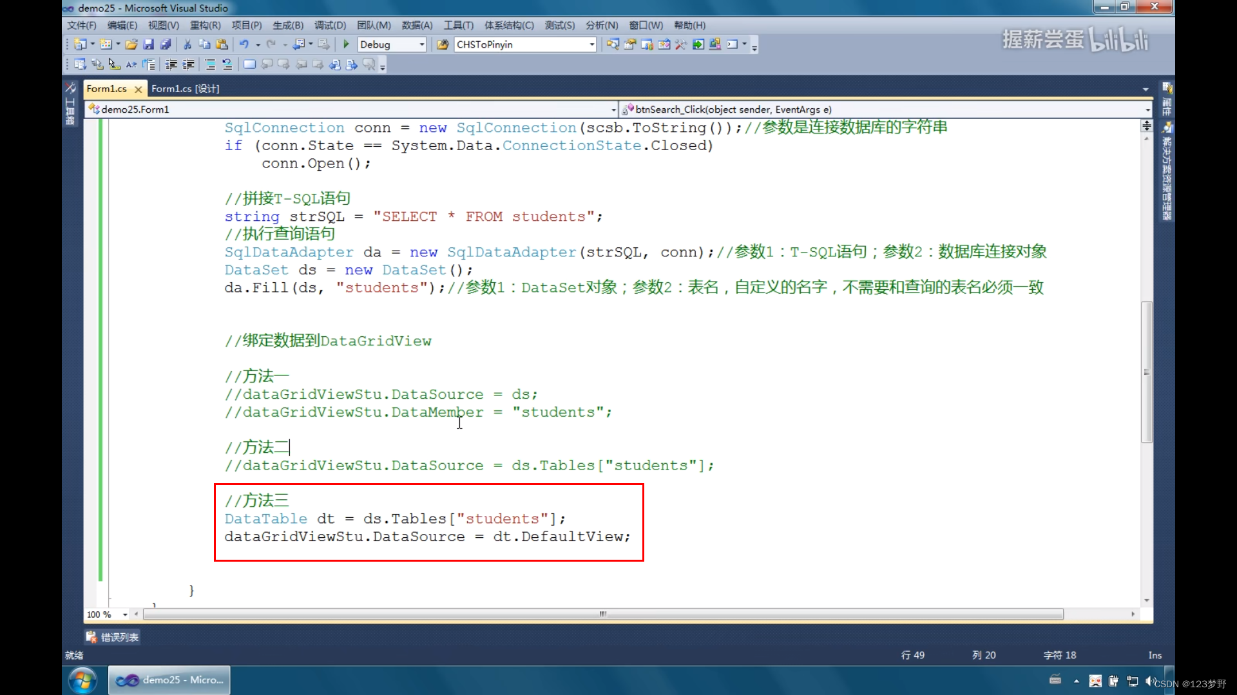Select the Form1.cs code tab
The height and width of the screenshot is (695, 1237).
107,89
